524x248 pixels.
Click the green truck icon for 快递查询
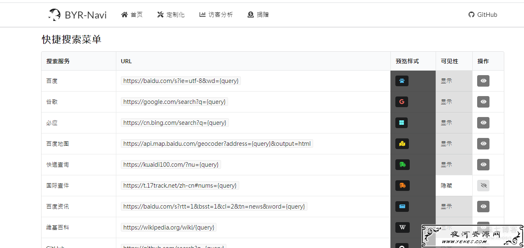[x=402, y=165]
